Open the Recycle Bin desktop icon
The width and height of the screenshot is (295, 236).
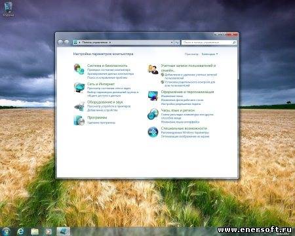pos(9,9)
